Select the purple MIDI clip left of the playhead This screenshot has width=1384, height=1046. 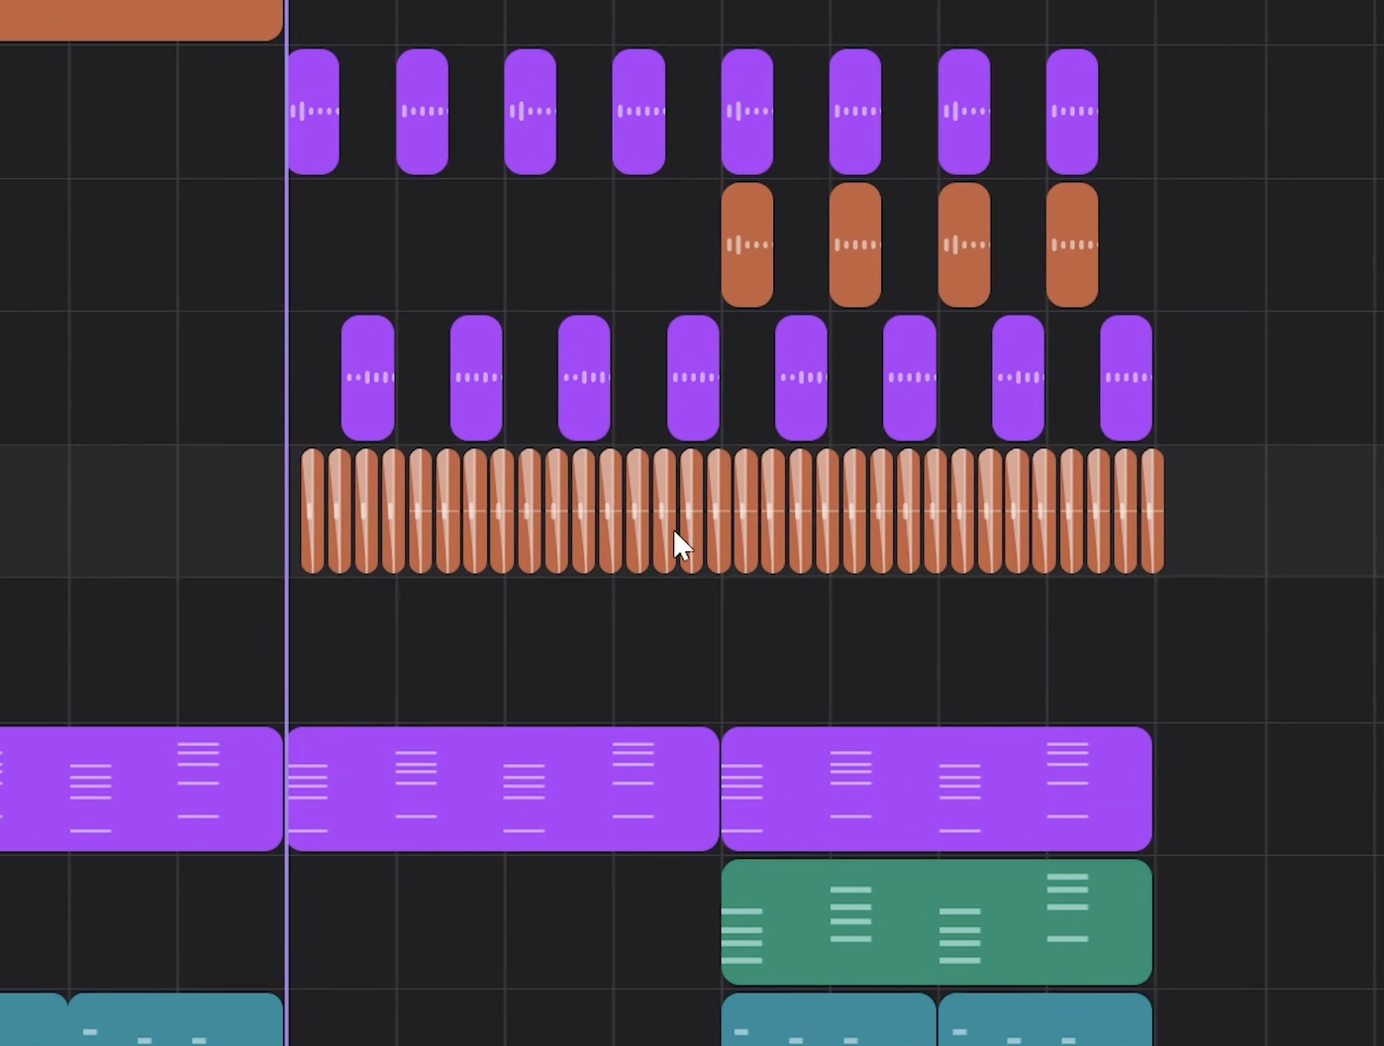point(141,789)
